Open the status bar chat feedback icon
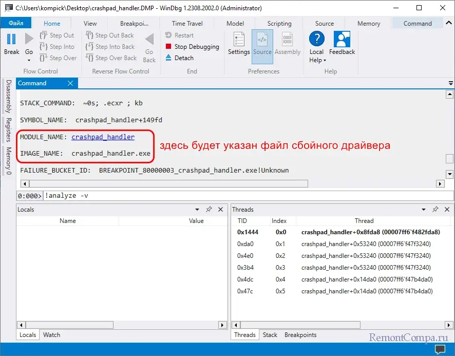 point(440,349)
